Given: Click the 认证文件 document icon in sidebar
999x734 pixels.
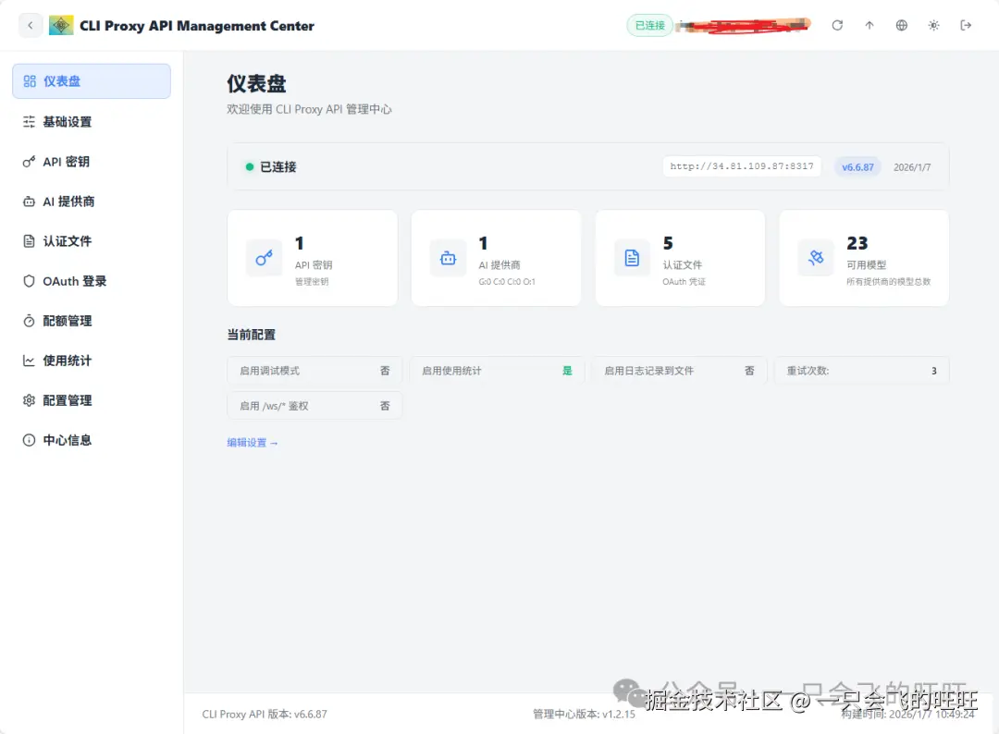Looking at the screenshot, I should click(29, 241).
